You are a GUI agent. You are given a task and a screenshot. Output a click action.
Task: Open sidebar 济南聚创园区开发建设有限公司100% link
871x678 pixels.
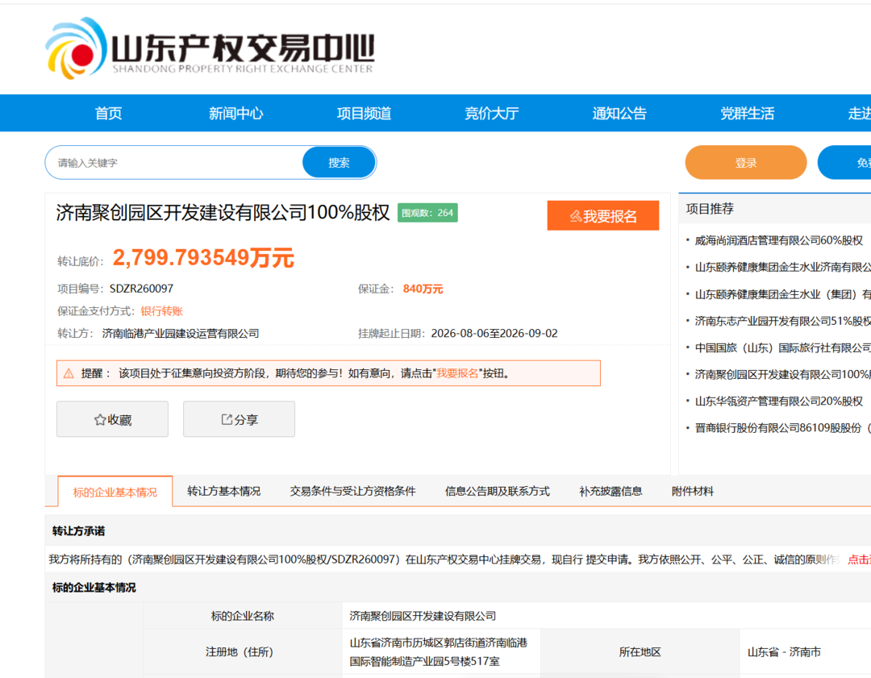coord(782,374)
